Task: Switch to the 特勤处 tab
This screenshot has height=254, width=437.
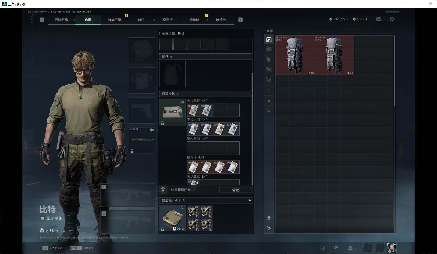Action: pyautogui.click(x=194, y=20)
